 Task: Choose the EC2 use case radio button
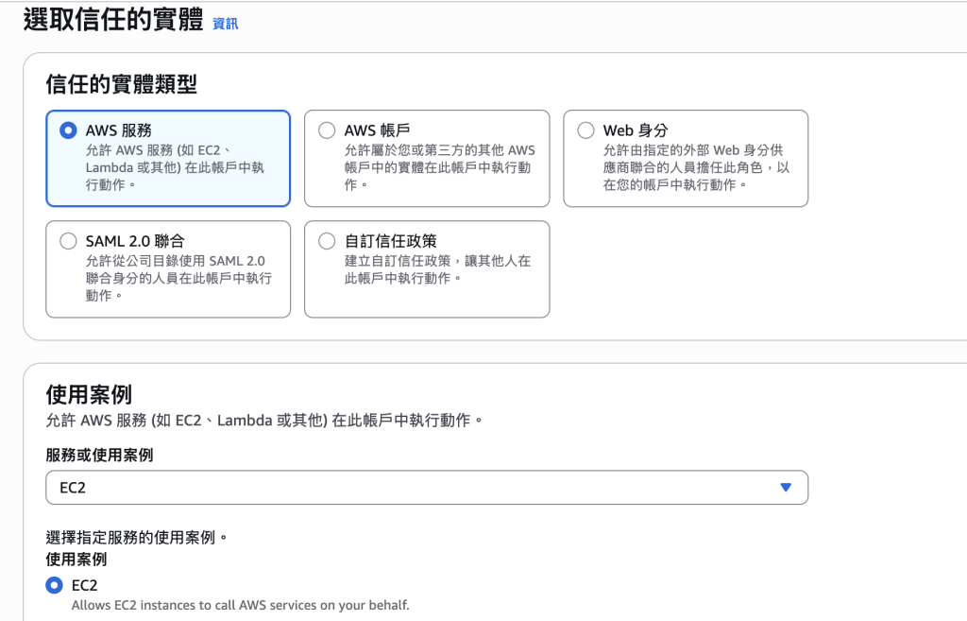point(54,584)
